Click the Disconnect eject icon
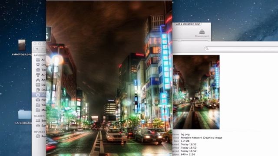 [202, 32]
